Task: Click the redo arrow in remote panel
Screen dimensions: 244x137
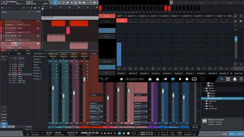Action: click(107, 79)
